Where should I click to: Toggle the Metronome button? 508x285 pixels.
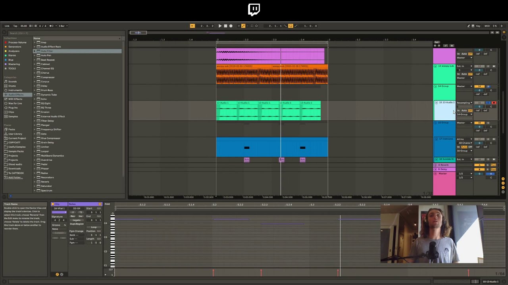52,26
